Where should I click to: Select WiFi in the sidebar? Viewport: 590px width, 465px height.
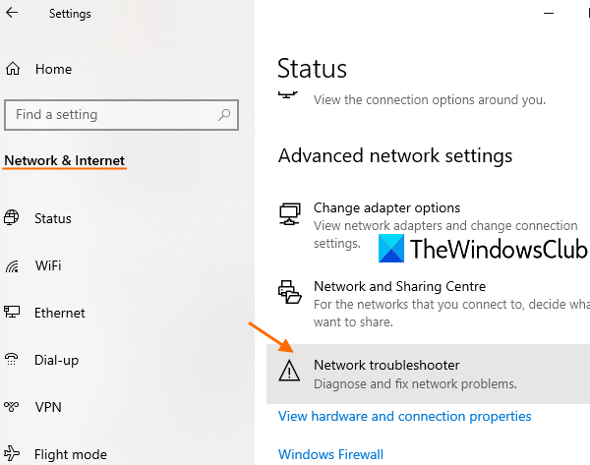click(48, 265)
